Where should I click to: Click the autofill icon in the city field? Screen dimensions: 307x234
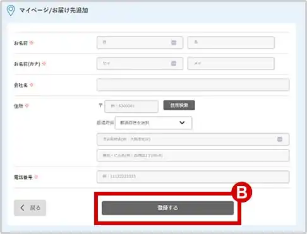[280, 139]
